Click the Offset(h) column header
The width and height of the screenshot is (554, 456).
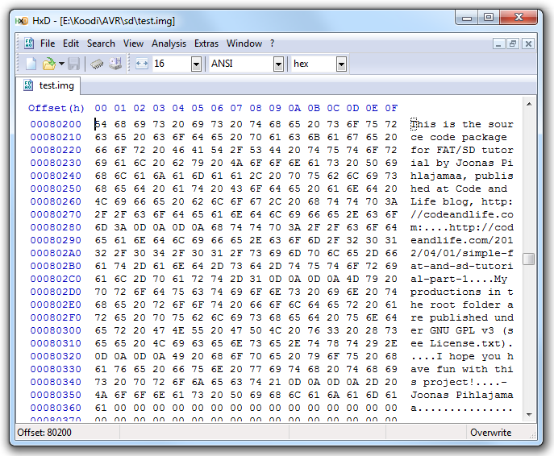tap(56, 108)
